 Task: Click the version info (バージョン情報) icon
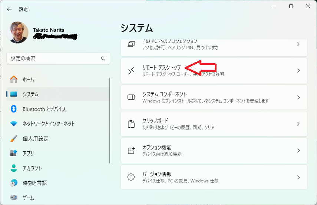click(x=131, y=177)
